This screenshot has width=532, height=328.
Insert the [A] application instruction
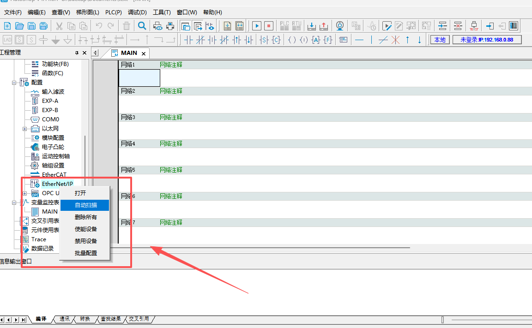pos(316,40)
